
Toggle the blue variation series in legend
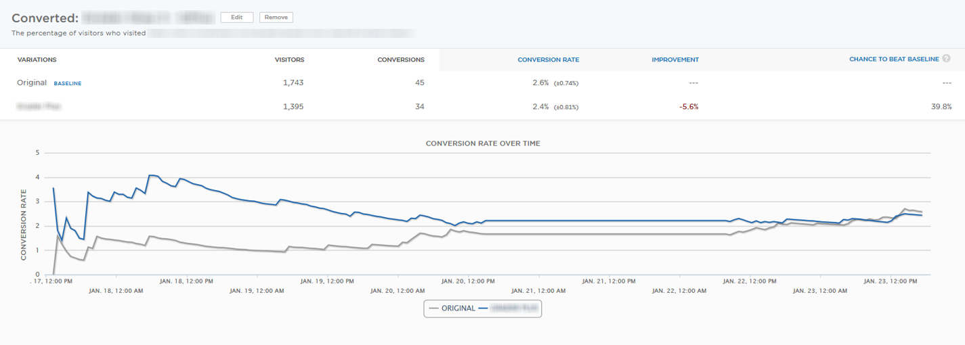pyautogui.click(x=508, y=308)
